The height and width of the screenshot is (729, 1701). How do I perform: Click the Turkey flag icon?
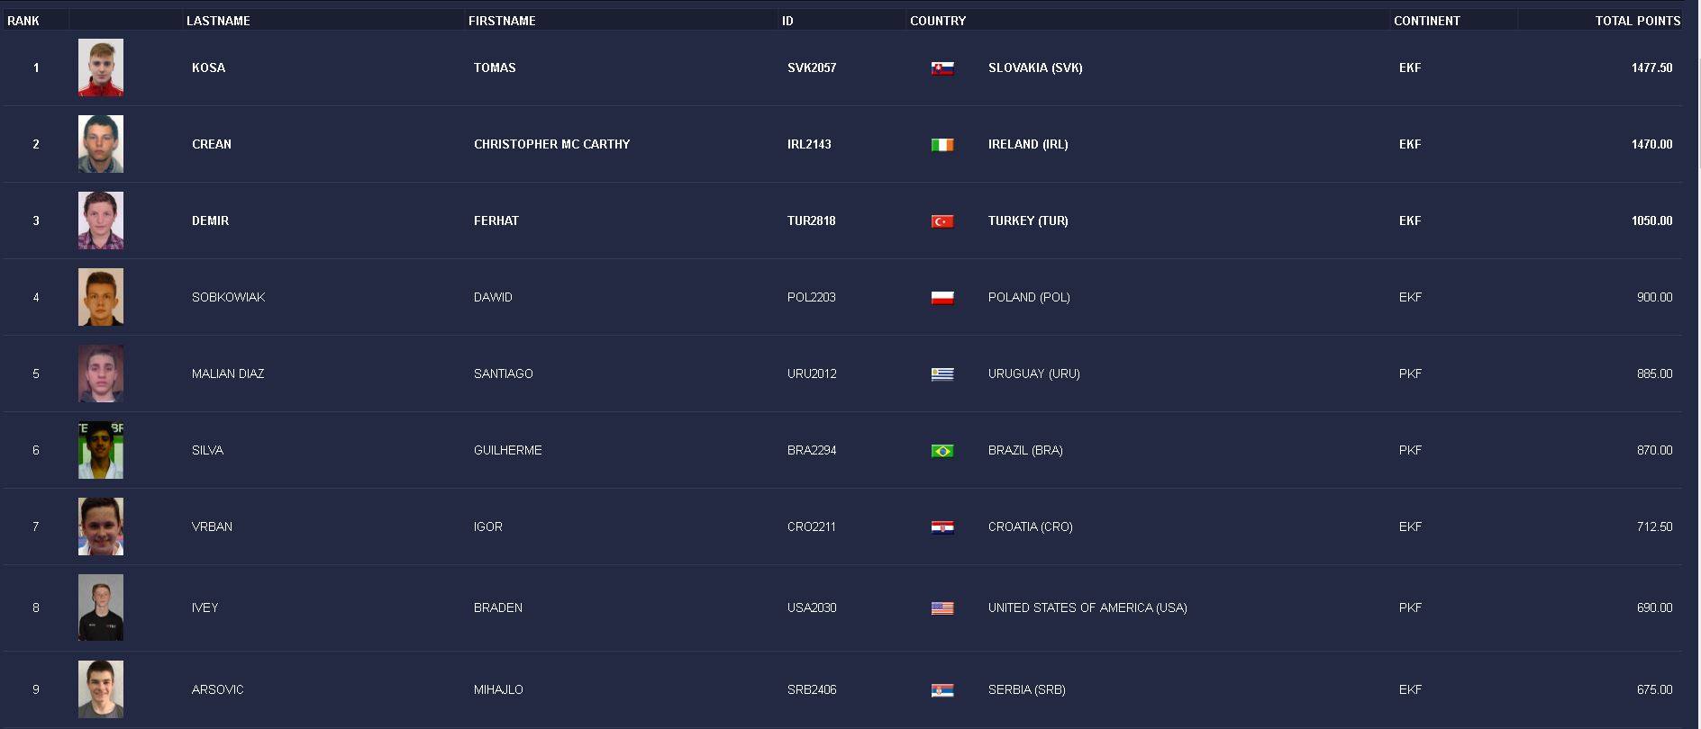pos(942,221)
